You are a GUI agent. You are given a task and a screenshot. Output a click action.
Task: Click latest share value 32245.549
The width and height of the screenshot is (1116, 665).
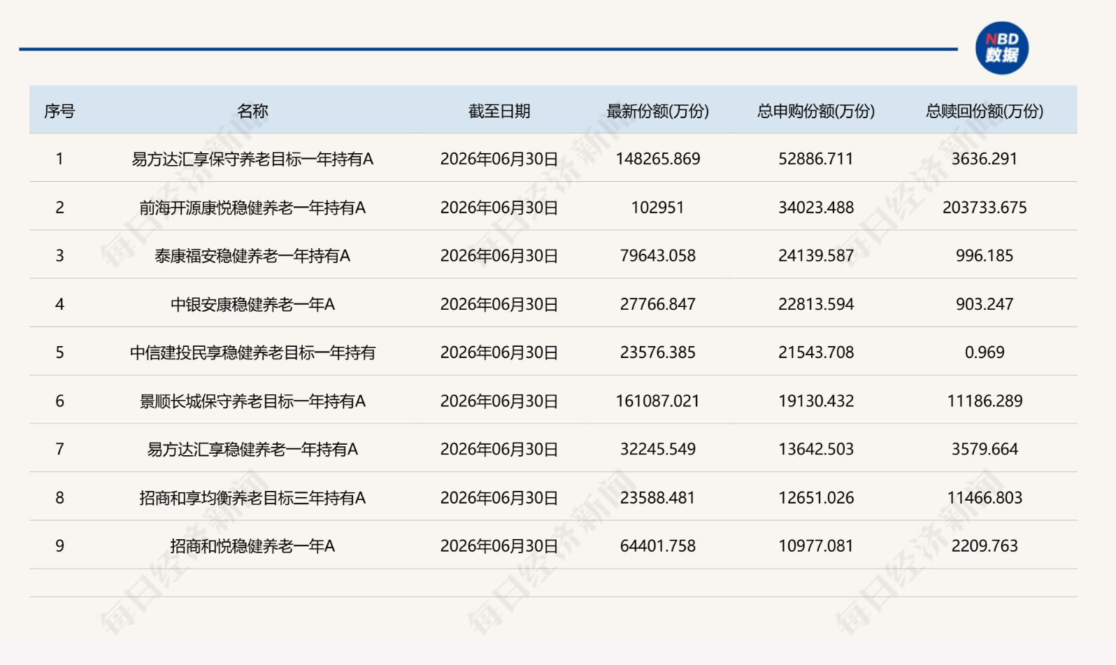pos(657,449)
